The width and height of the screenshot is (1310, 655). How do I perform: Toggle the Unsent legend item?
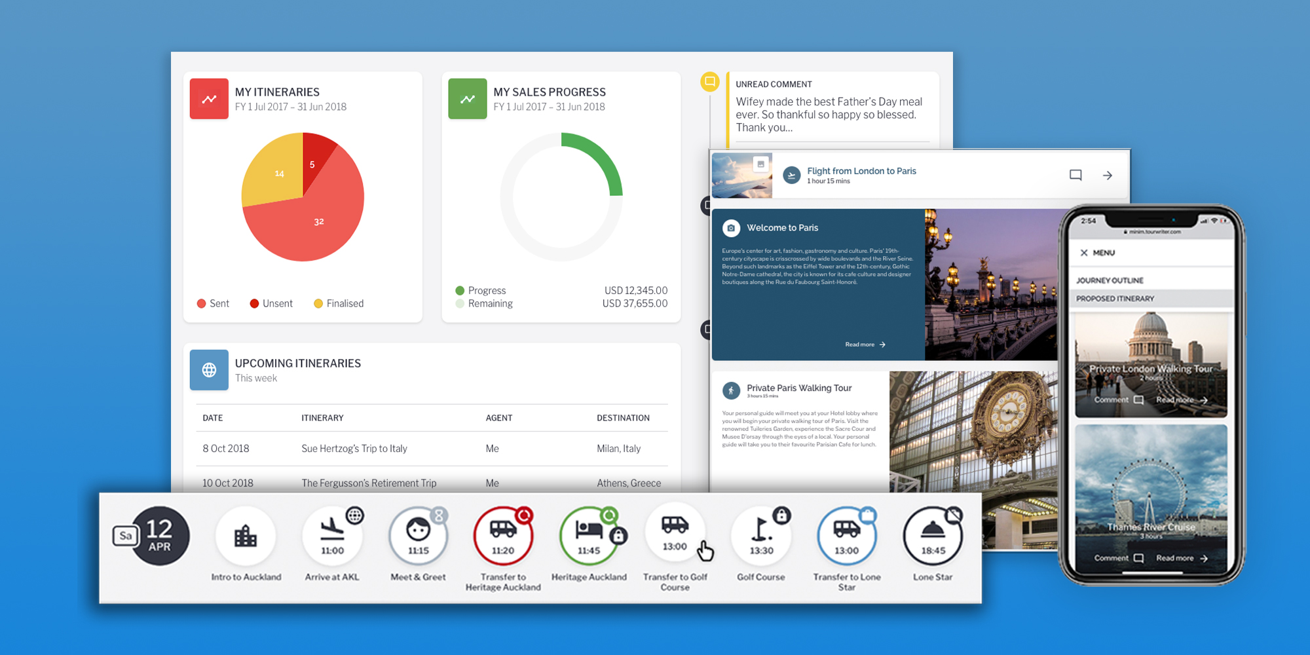click(271, 303)
